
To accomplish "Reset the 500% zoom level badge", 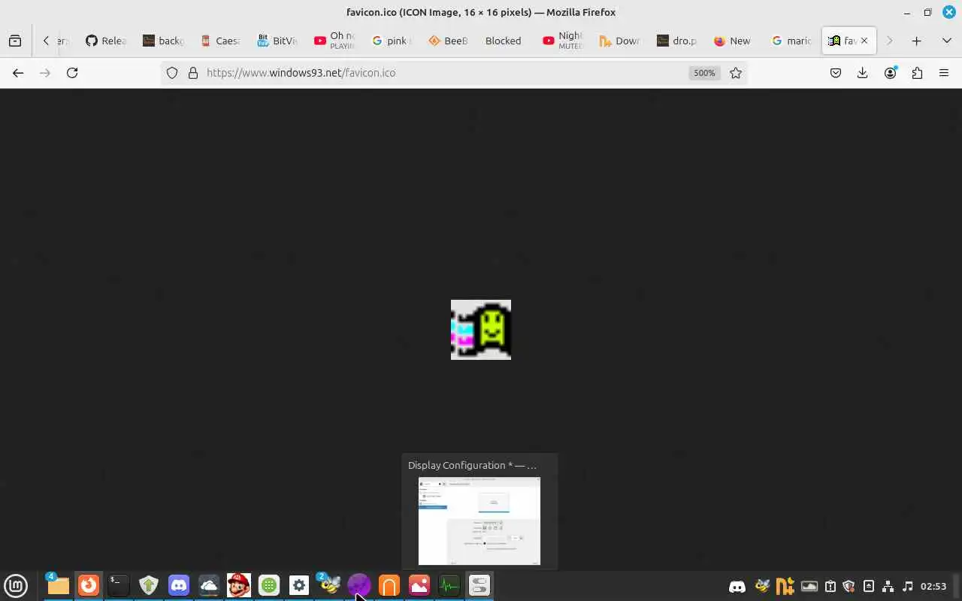I will pos(703,73).
